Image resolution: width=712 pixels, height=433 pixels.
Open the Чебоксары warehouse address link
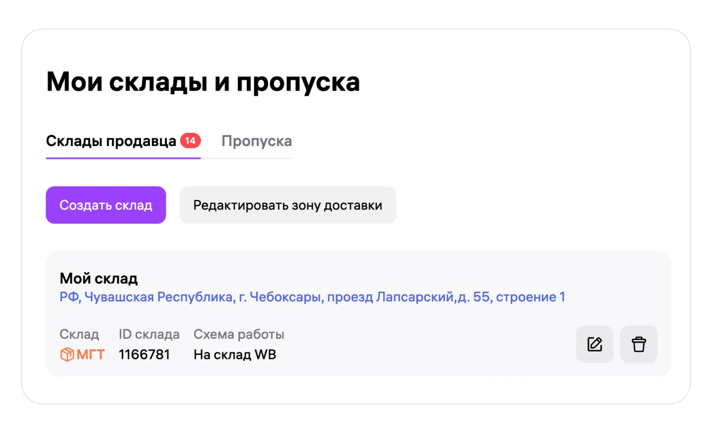(312, 297)
